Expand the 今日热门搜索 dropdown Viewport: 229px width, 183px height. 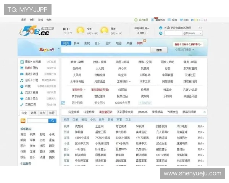click(x=184, y=50)
